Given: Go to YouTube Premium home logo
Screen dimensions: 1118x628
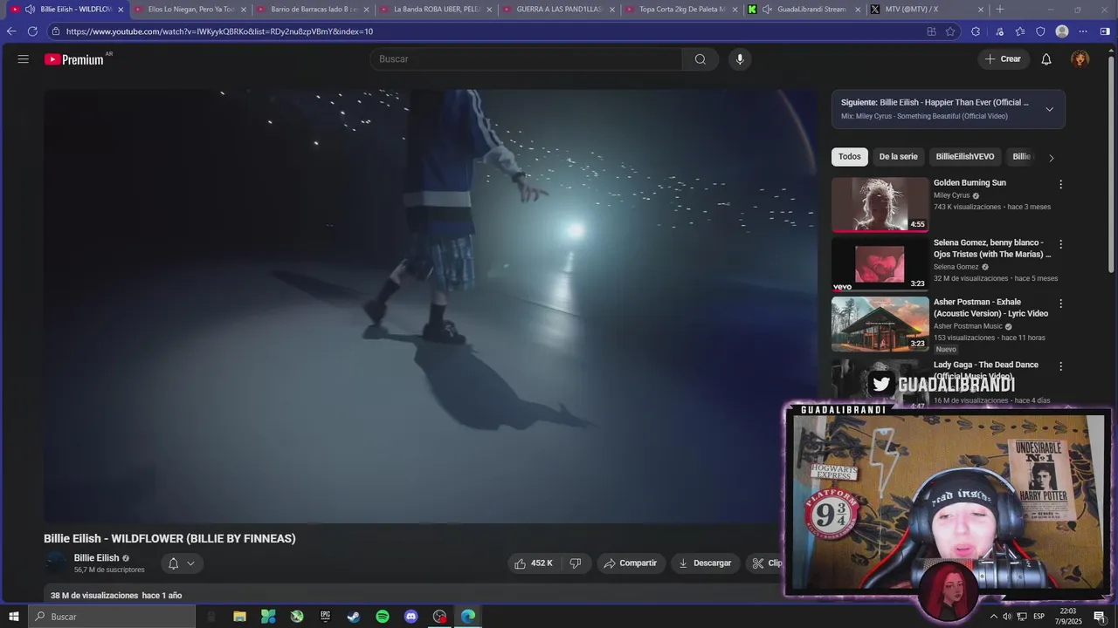Looking at the screenshot, I should pyautogui.click(x=74, y=59).
